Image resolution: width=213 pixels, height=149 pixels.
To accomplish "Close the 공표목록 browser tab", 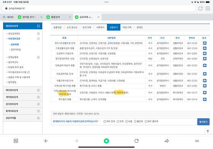I will 99,17.
